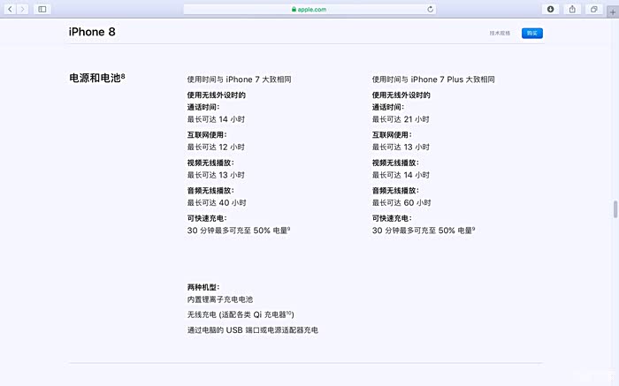Click footnote 9 in iPhone 8 Plus column
Viewport: 619px width, 386px height.
[x=473, y=229]
